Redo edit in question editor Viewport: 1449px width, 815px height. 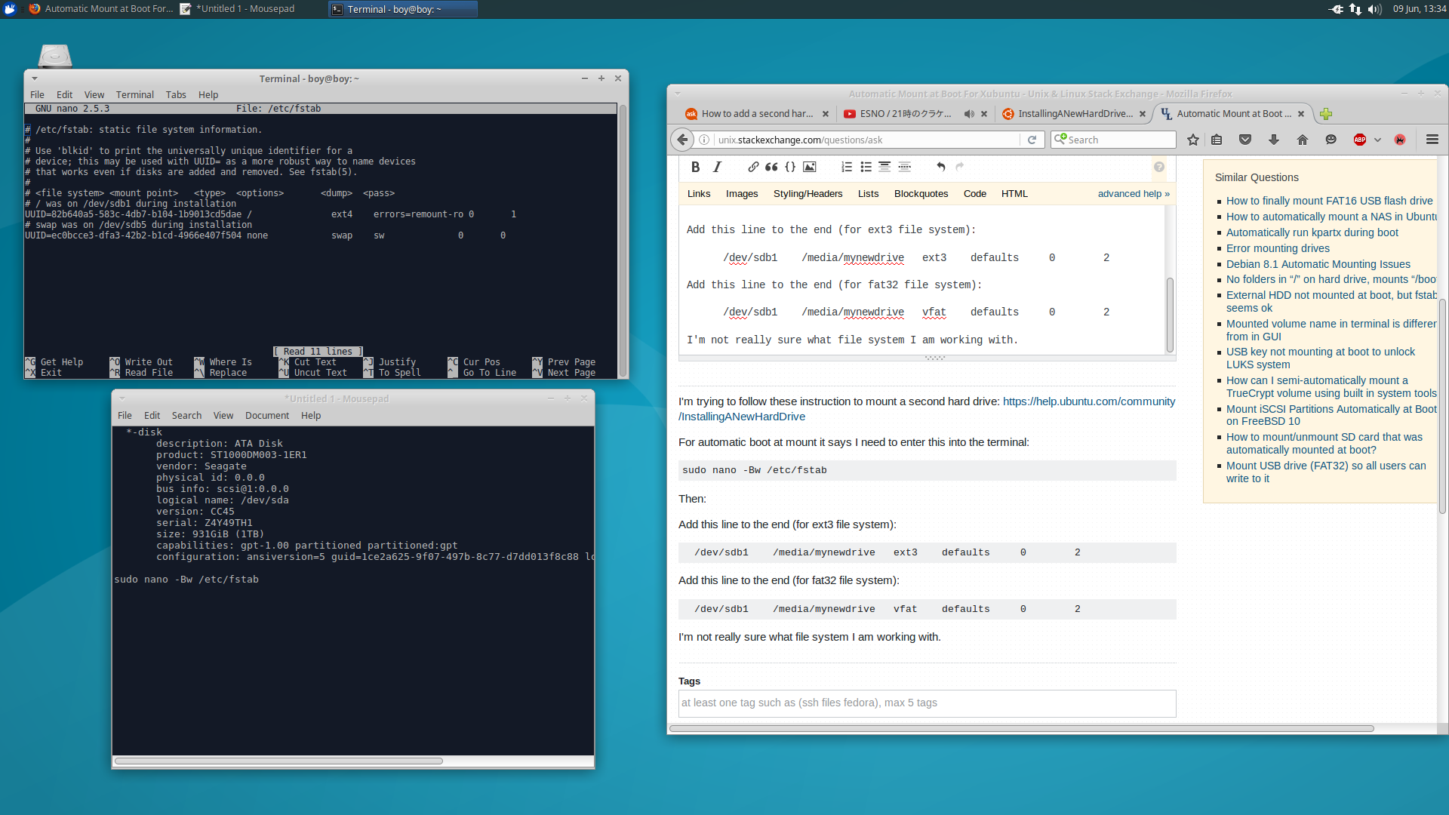point(960,167)
